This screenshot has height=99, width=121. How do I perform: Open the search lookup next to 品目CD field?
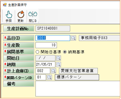point(73,38)
